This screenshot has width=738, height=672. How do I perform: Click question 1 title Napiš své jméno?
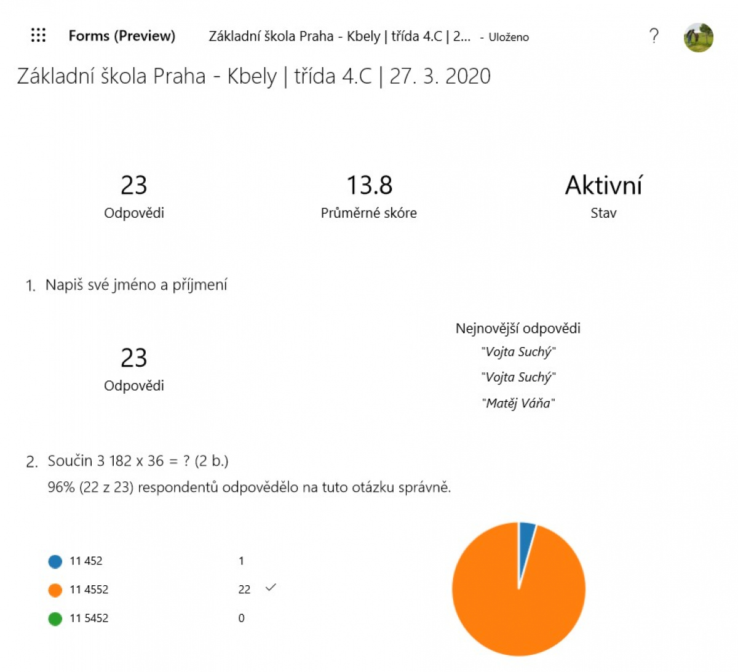pyautogui.click(x=137, y=285)
